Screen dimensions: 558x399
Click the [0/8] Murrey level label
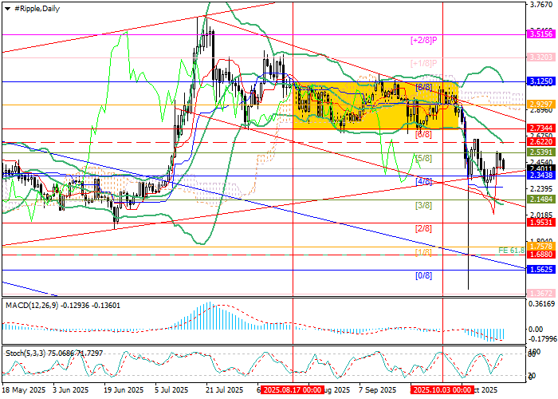[424, 276]
